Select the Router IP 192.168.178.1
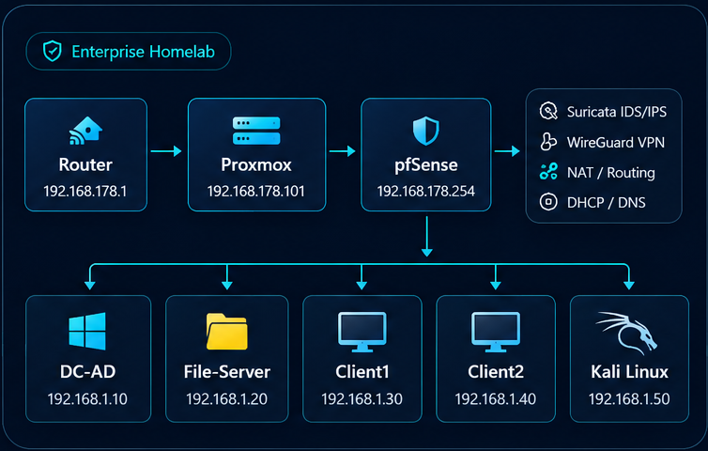The image size is (708, 451). (85, 191)
